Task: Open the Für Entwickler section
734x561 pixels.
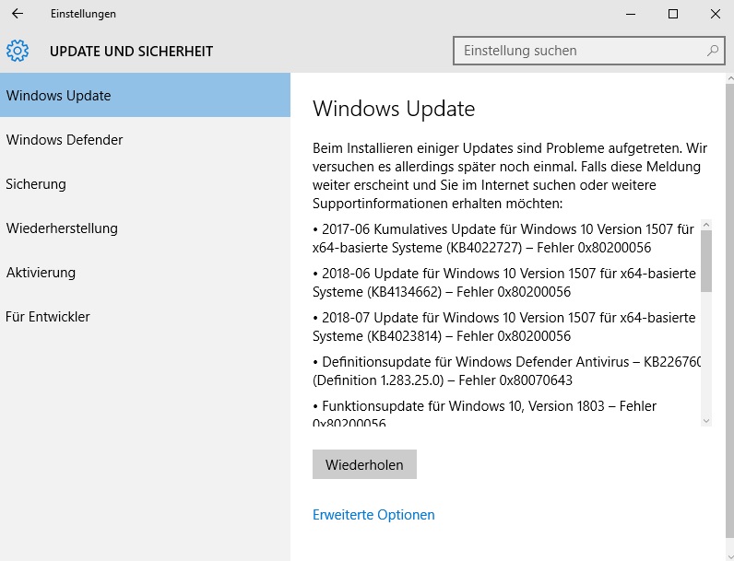Action: (x=145, y=317)
